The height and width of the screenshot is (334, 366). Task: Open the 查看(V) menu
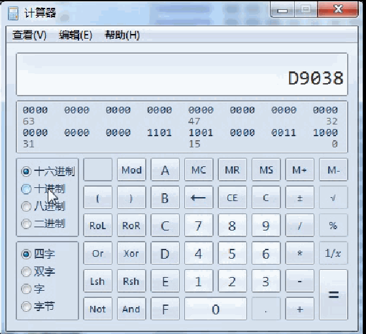pyautogui.click(x=29, y=35)
